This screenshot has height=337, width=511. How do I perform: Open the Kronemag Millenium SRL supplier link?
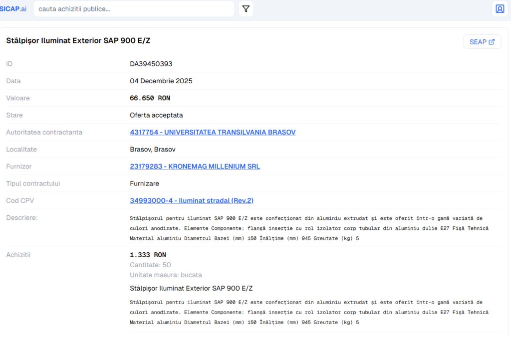[x=195, y=167]
